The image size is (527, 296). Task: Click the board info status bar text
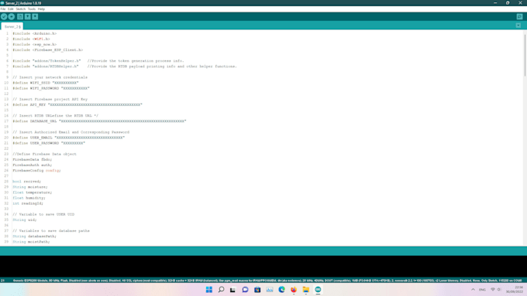pyautogui.click(x=267, y=281)
